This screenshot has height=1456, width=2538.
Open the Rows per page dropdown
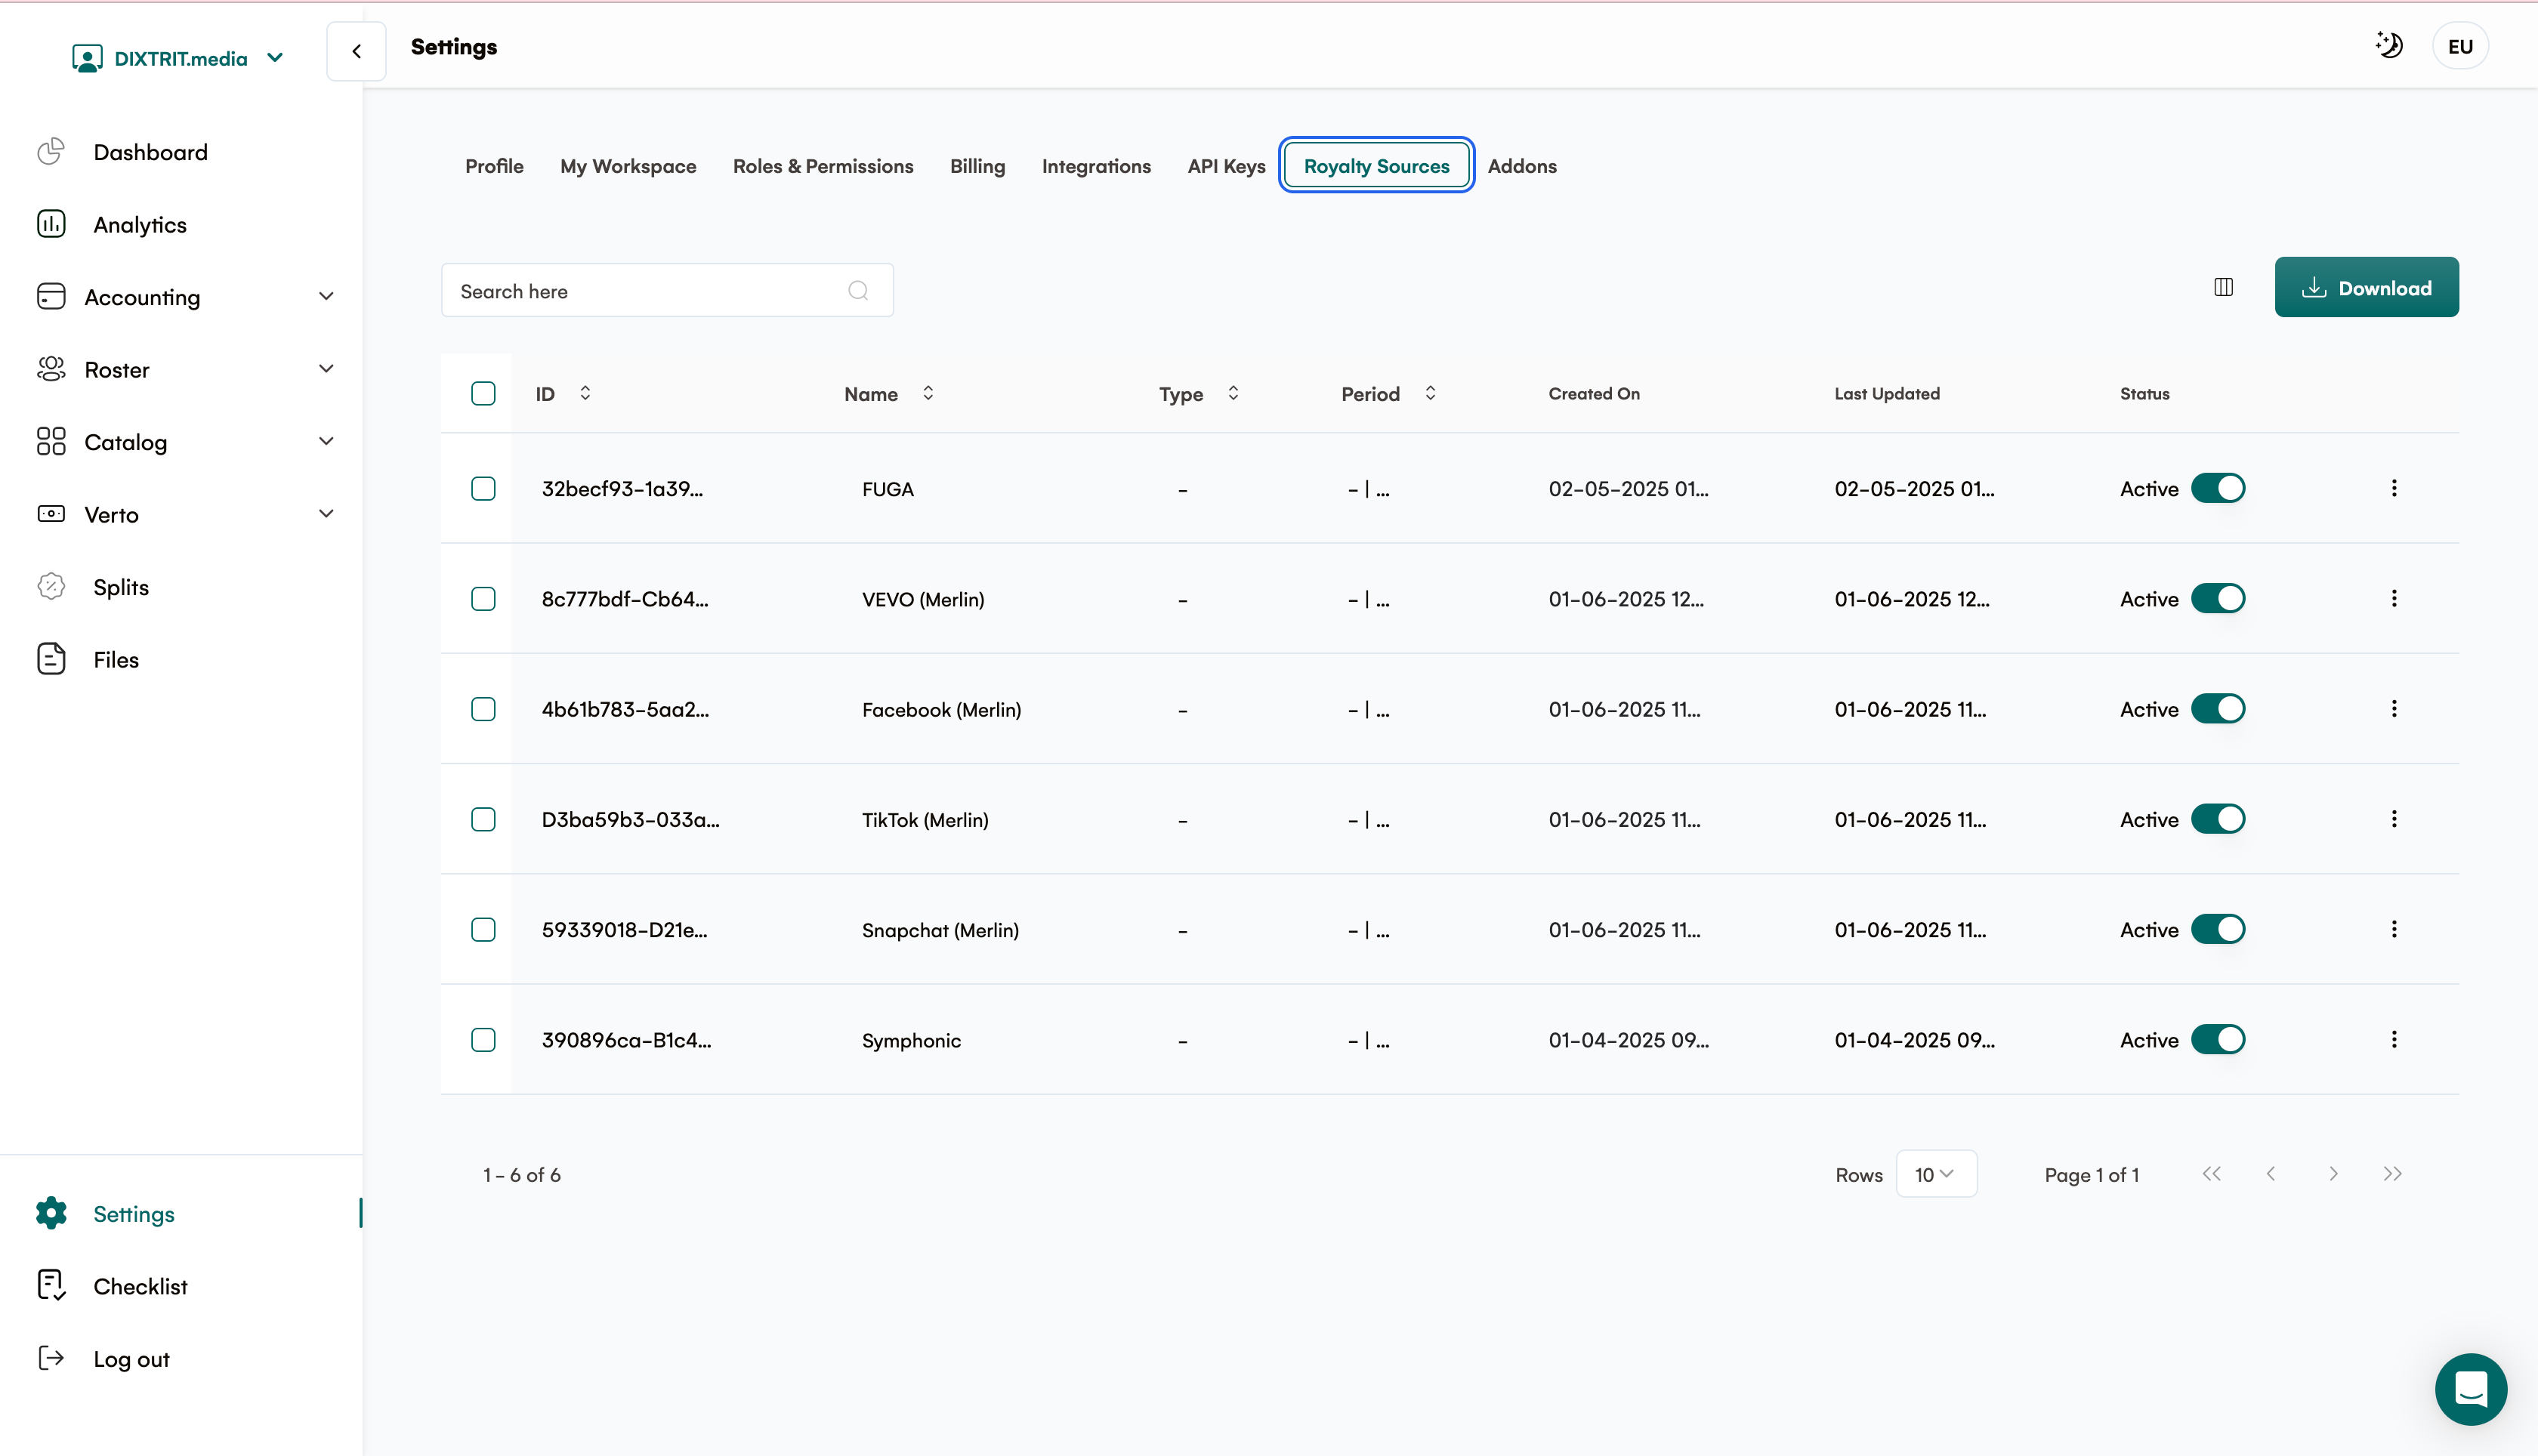click(1936, 1174)
